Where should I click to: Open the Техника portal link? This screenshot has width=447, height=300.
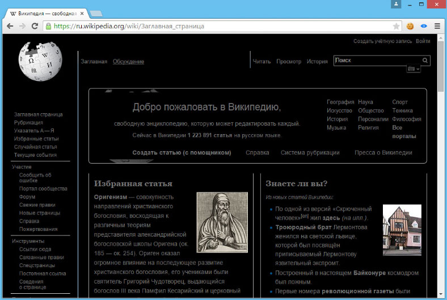click(x=402, y=110)
